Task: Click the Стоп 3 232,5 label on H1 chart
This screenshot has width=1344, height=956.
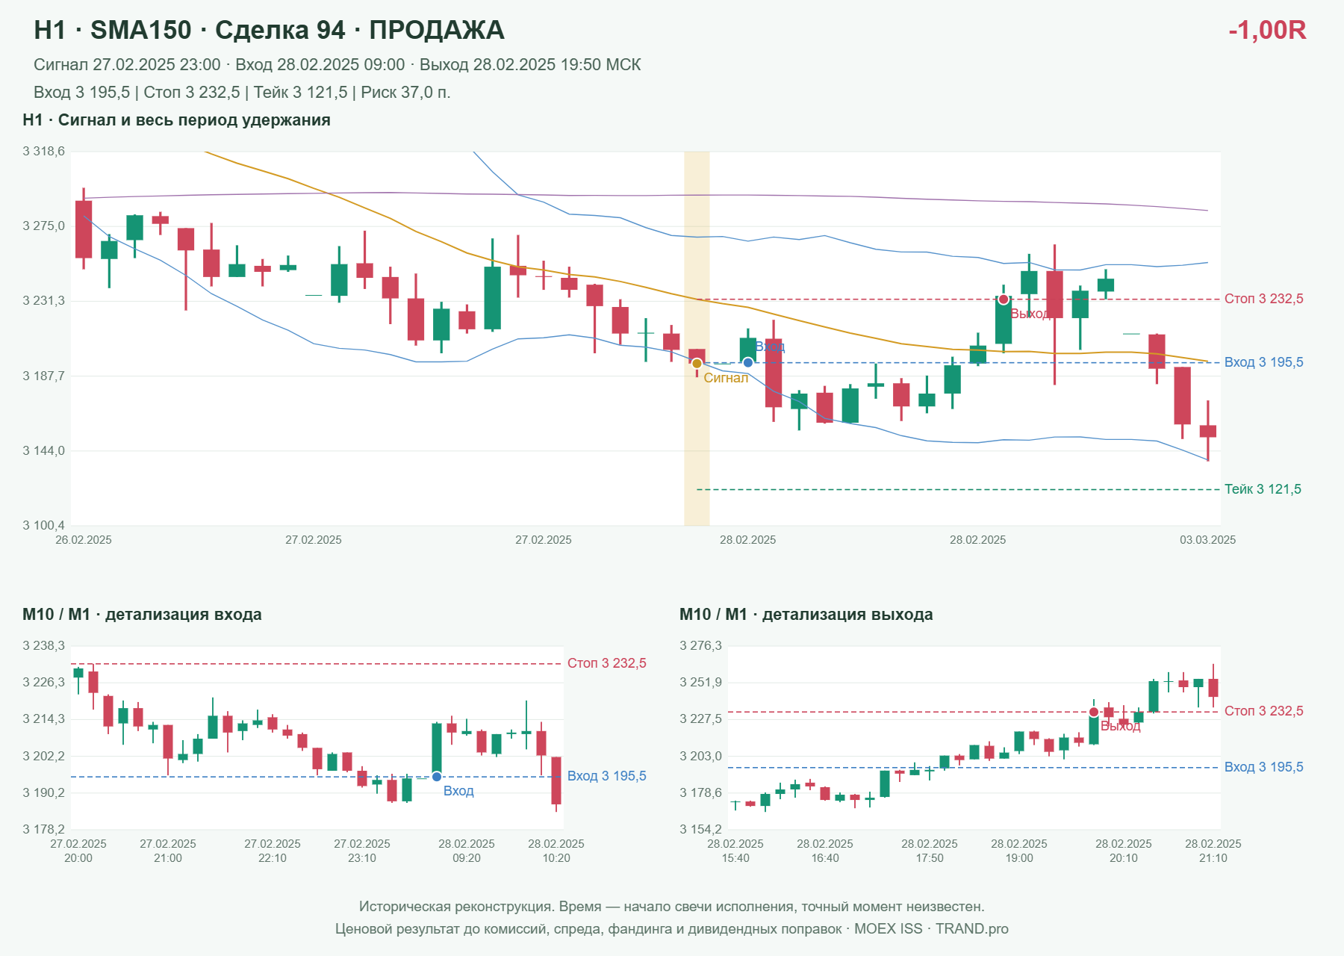Action: pyautogui.click(x=1263, y=299)
